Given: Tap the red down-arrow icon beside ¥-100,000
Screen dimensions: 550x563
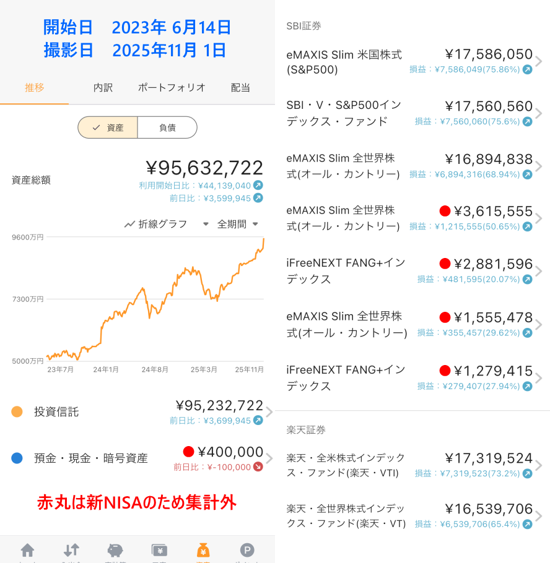Looking at the screenshot, I should 258,467.
